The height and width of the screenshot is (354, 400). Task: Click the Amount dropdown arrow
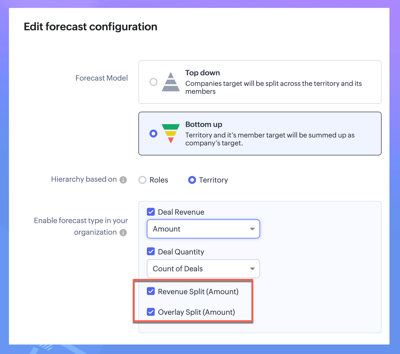pos(252,229)
